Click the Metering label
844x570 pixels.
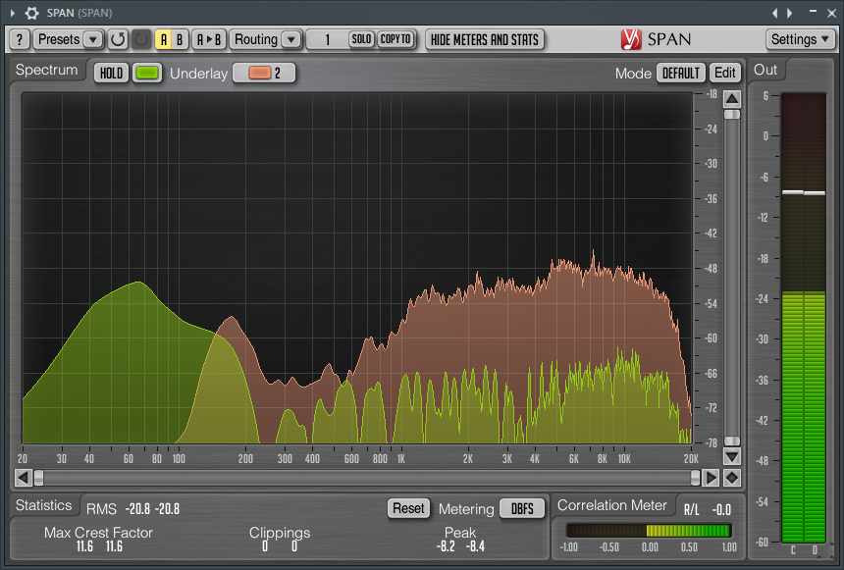click(466, 508)
